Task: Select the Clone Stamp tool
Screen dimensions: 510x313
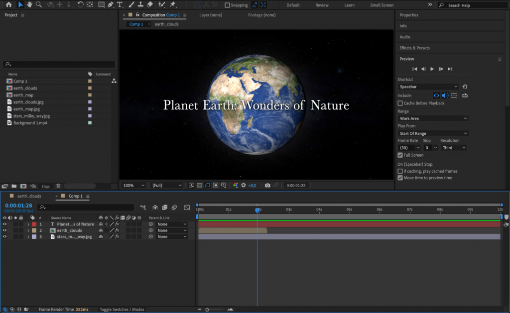Action: pyautogui.click(x=141, y=4)
